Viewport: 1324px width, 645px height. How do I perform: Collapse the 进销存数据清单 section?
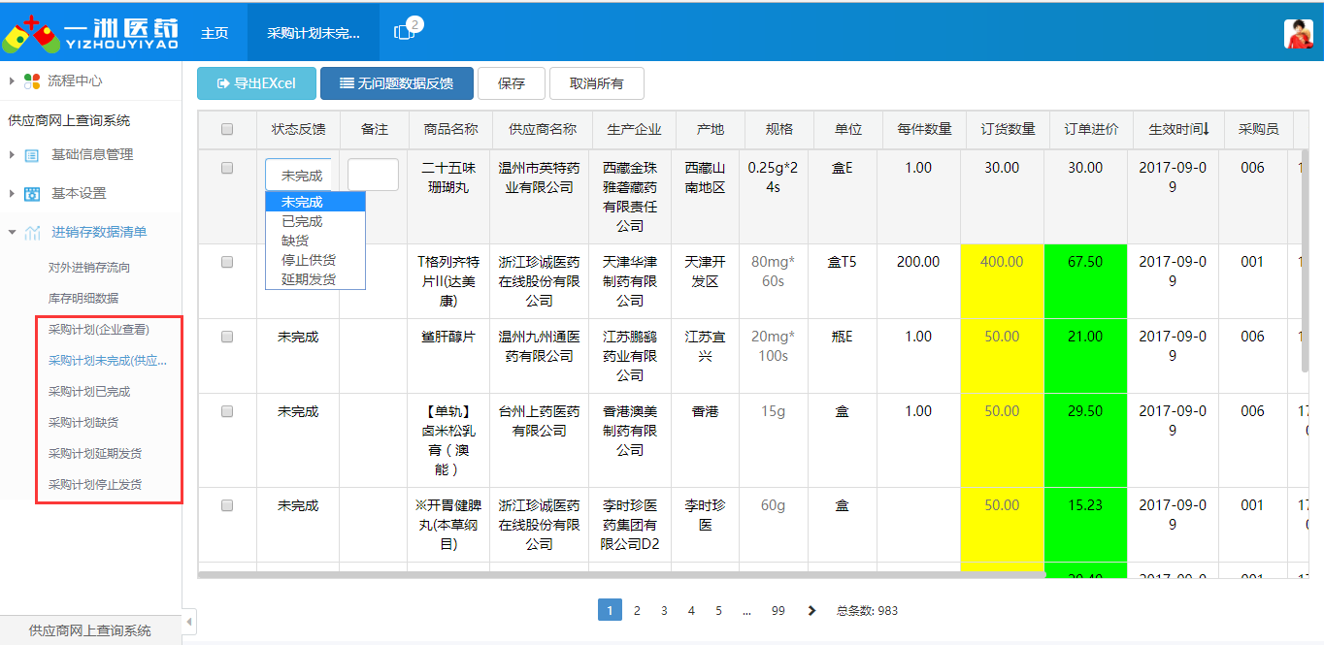[x=10, y=233]
